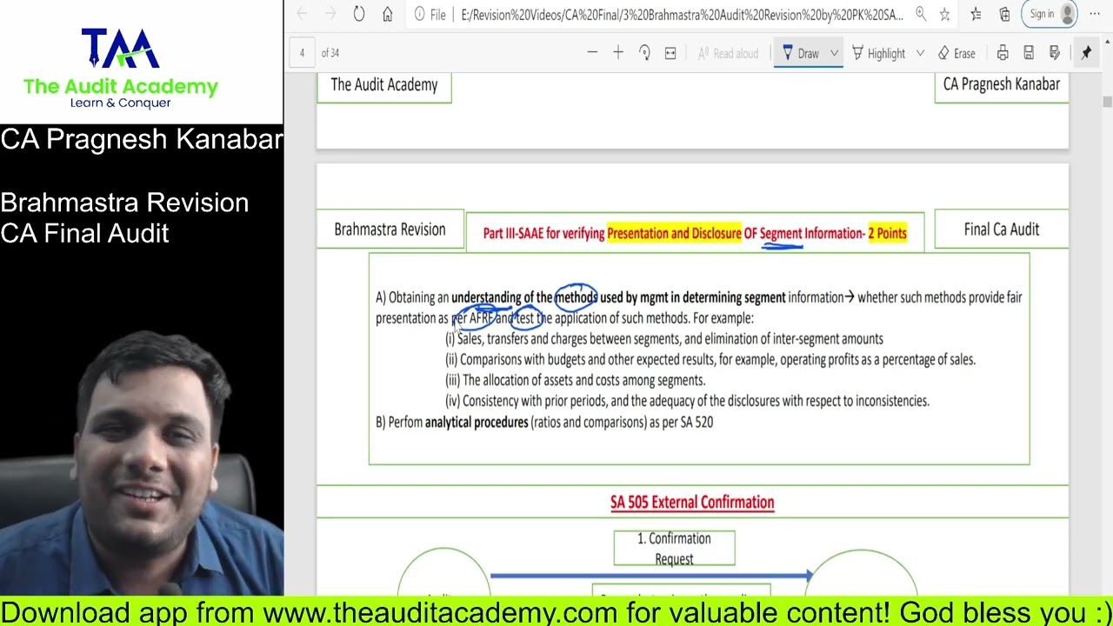Toggle the pin toolbar icon
Image resolution: width=1113 pixels, height=626 pixels.
coord(1086,53)
